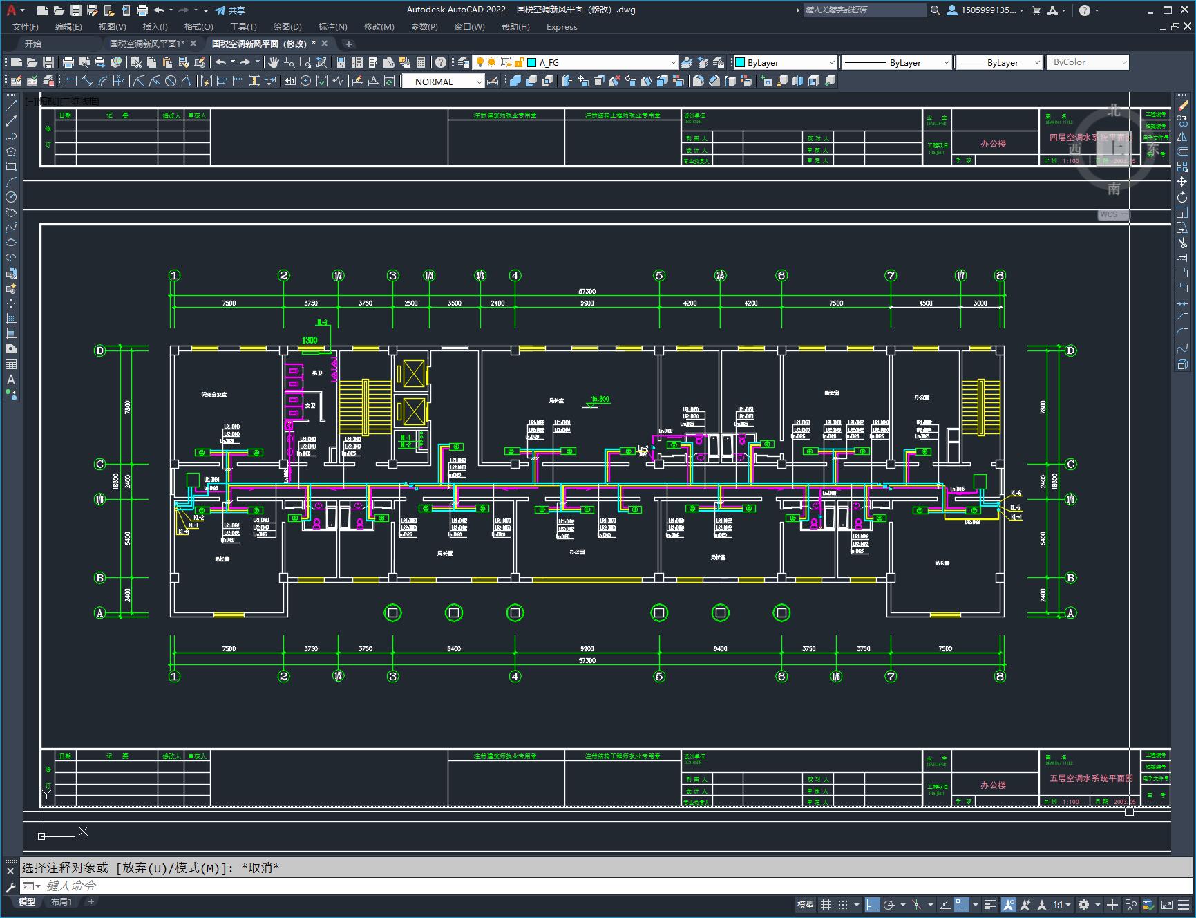1196x918 pixels.
Task: Select the Diameter dimension tool
Action: click(171, 82)
